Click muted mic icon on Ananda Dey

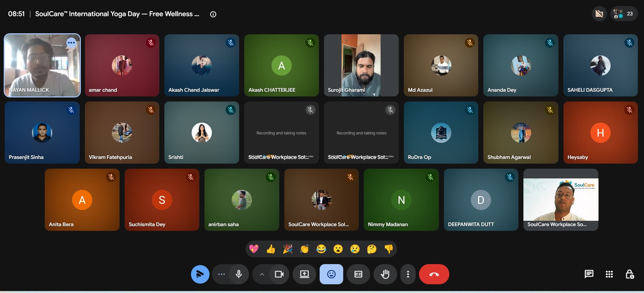pyautogui.click(x=550, y=43)
